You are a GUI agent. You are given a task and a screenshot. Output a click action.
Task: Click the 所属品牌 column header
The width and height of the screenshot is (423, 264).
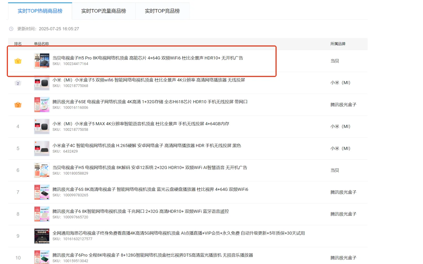(338, 44)
